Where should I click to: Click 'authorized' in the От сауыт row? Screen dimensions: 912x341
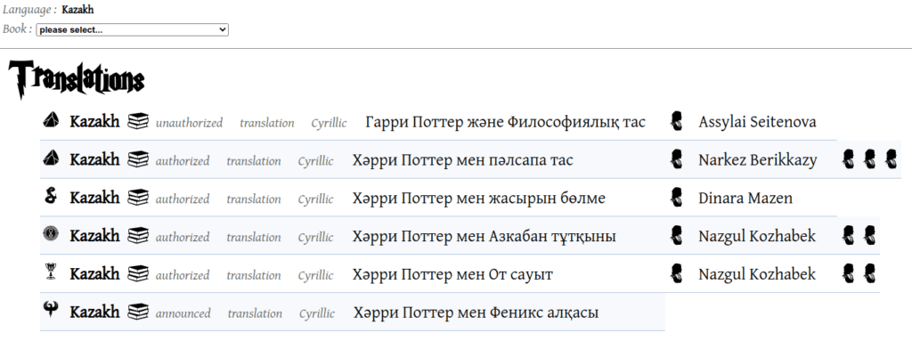183,275
